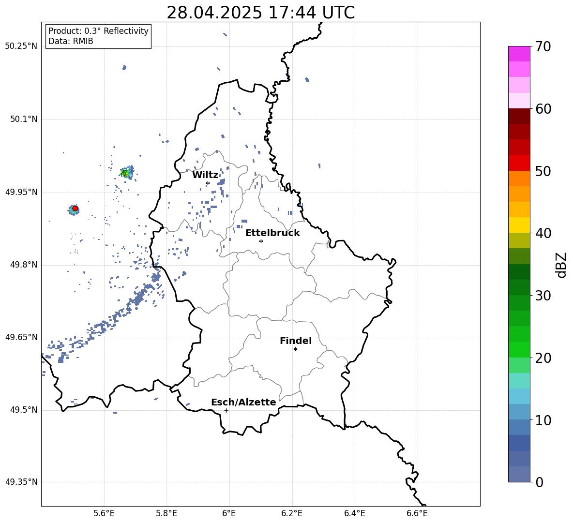Click the 49.35°N latitude label
Image resolution: width=573 pixels, height=523 pixels.
[x=21, y=482]
